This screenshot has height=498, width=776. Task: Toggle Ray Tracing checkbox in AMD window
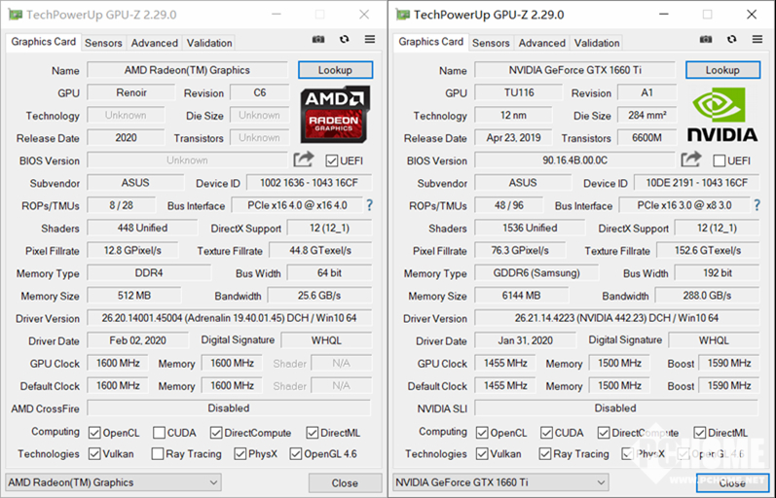pos(158,454)
